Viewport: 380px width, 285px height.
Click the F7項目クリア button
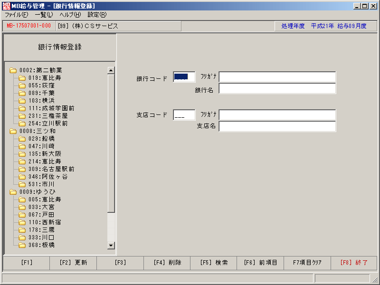(x=307, y=263)
